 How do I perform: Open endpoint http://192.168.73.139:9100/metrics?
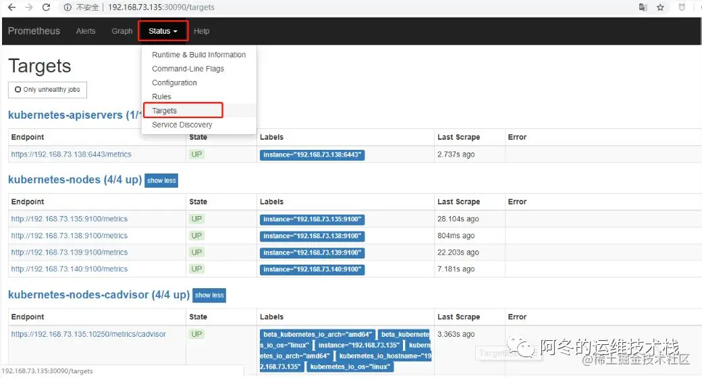pyautogui.click(x=70, y=252)
